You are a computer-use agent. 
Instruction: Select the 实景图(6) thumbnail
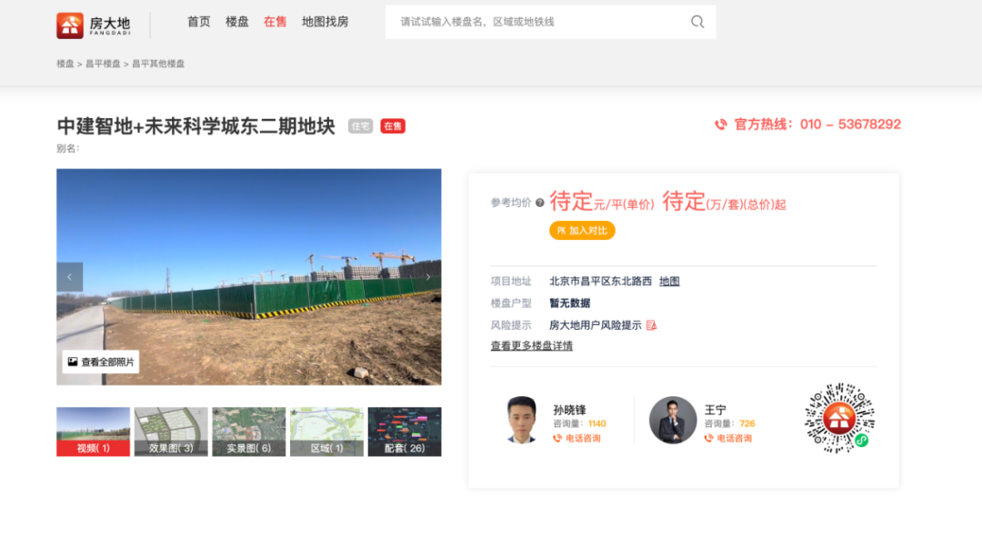pyautogui.click(x=248, y=431)
